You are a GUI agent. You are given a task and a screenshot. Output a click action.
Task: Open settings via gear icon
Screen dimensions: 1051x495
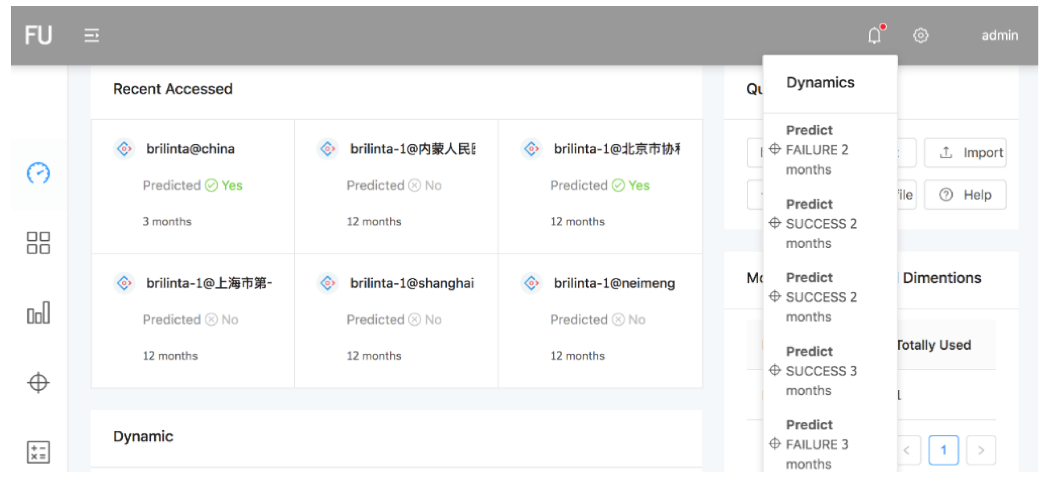click(x=920, y=36)
